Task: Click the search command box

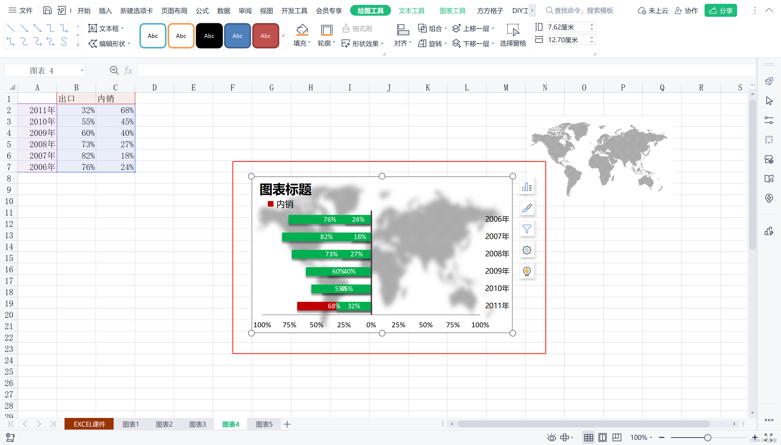Action: pyautogui.click(x=580, y=10)
